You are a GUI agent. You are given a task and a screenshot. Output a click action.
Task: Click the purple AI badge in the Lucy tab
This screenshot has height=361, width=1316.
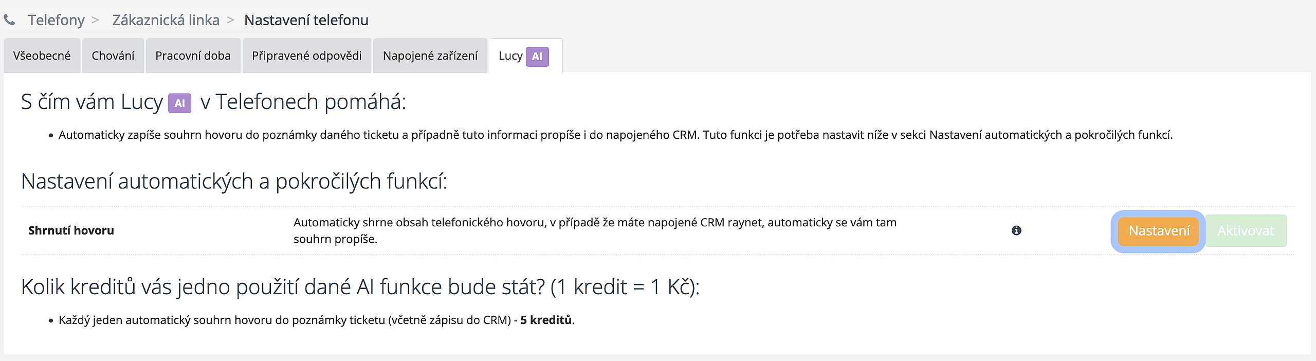pos(537,57)
